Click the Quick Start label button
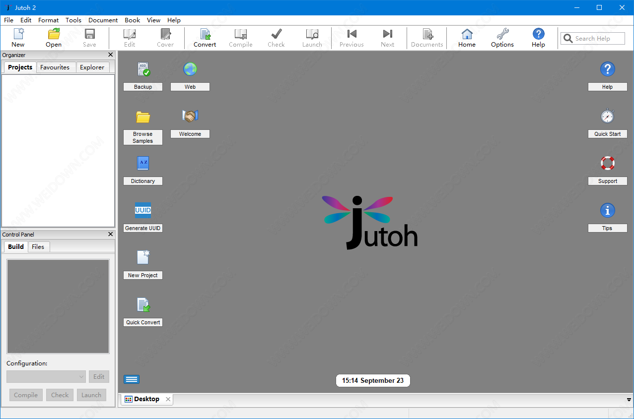The width and height of the screenshot is (634, 419). coord(608,134)
